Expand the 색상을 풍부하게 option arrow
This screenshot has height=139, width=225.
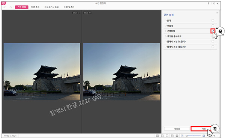pos(166,36)
